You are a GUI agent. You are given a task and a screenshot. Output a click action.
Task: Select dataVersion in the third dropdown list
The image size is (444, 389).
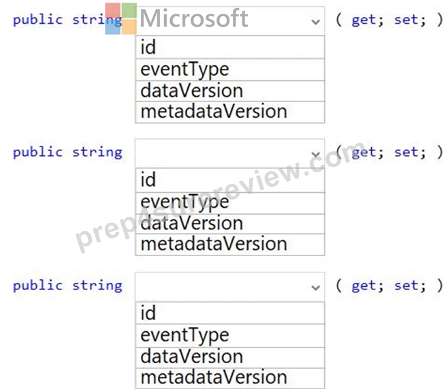click(230, 358)
